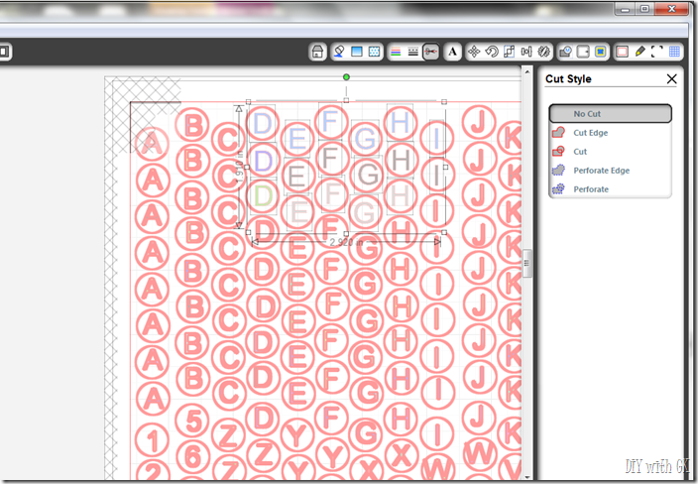Open the Modify shapes window
Viewport: 698px width, 484px height.
tap(565, 52)
